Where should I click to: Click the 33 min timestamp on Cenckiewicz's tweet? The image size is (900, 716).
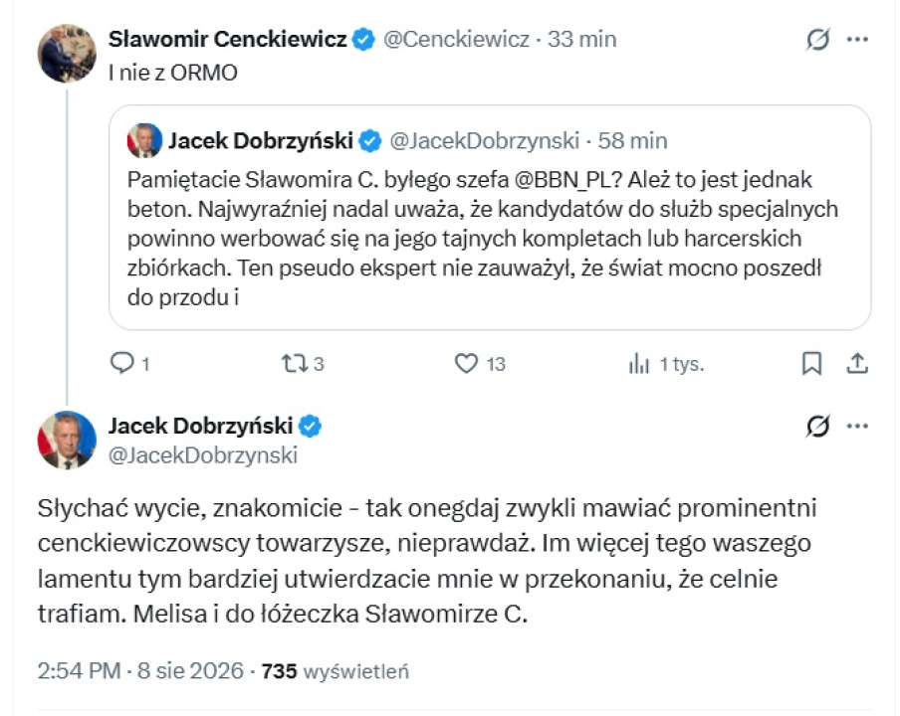[581, 40]
